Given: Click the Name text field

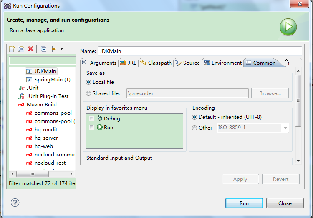Looking at the screenshot, I should [199, 51].
